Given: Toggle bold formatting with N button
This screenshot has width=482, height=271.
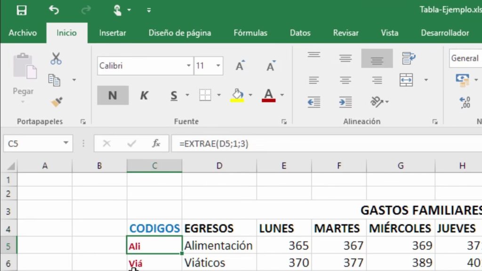Looking at the screenshot, I should point(112,96).
